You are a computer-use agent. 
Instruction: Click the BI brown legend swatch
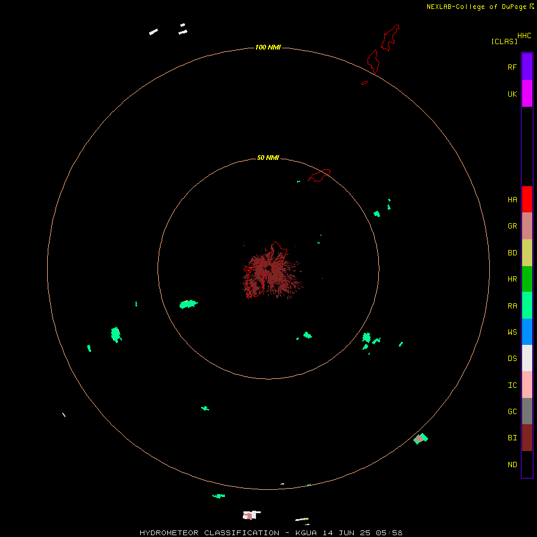point(527,438)
